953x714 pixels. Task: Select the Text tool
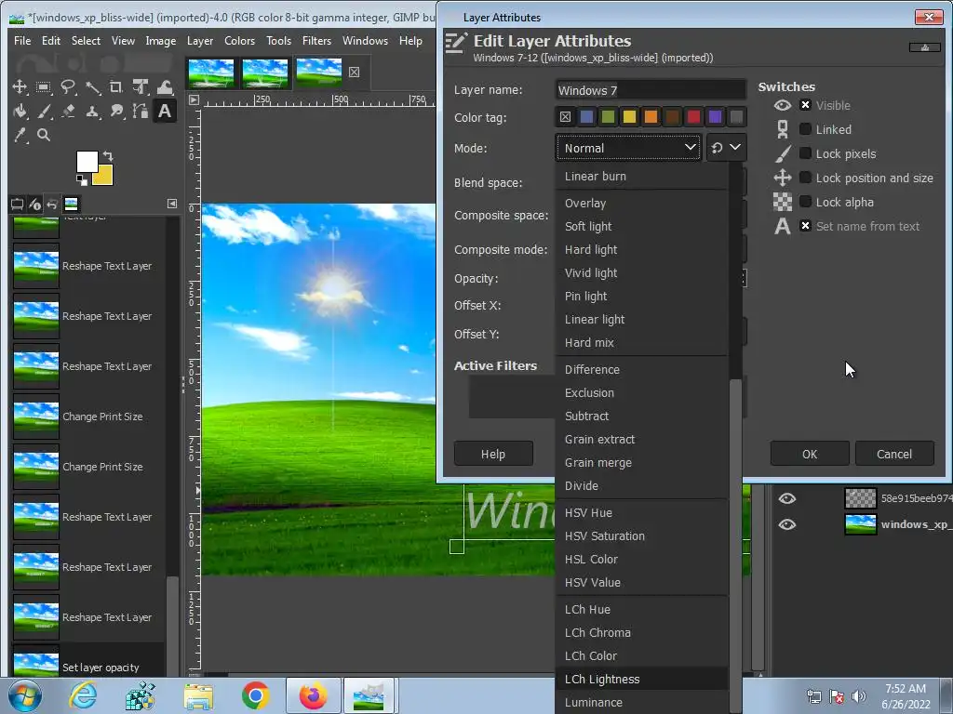pos(165,112)
